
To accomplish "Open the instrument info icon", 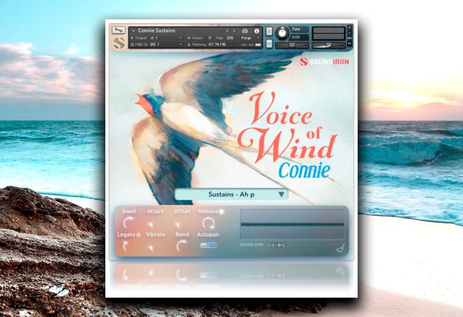I will pos(257,31).
